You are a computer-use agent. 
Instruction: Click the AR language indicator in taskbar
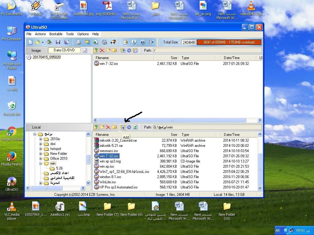pos(278,230)
